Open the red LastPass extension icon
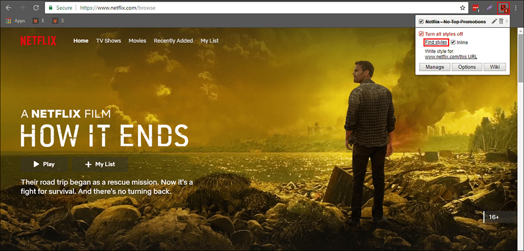This screenshot has height=251, width=524. pos(476,8)
